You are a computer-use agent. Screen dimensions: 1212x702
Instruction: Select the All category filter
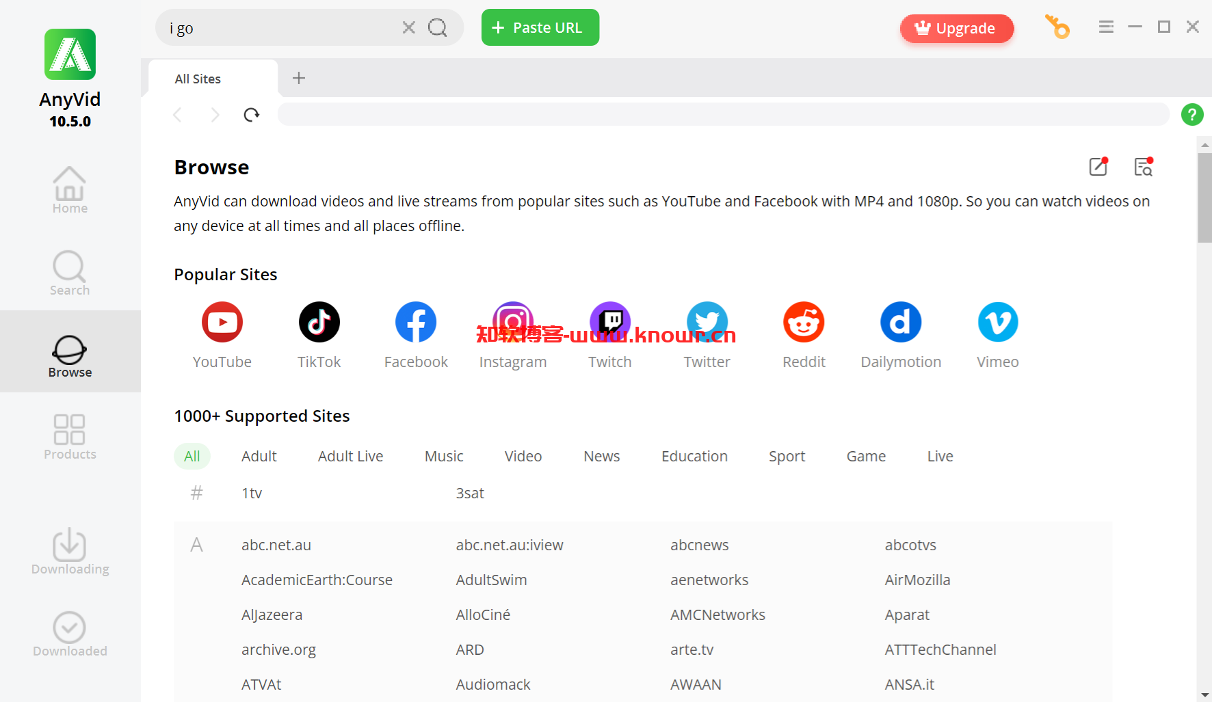pyautogui.click(x=192, y=456)
